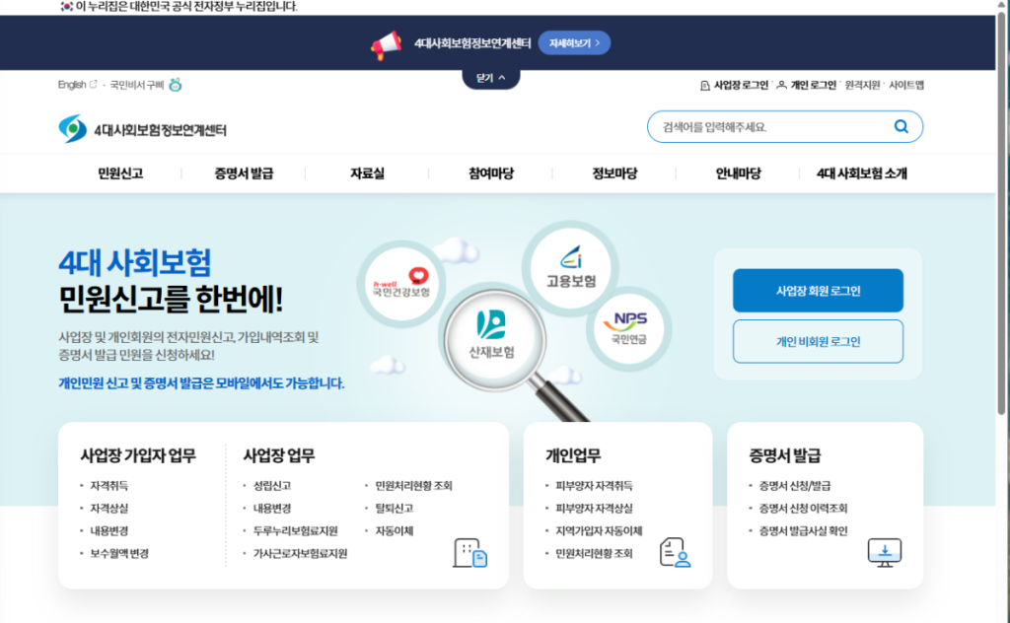Select the 고용보험 circle logo

(x=571, y=267)
